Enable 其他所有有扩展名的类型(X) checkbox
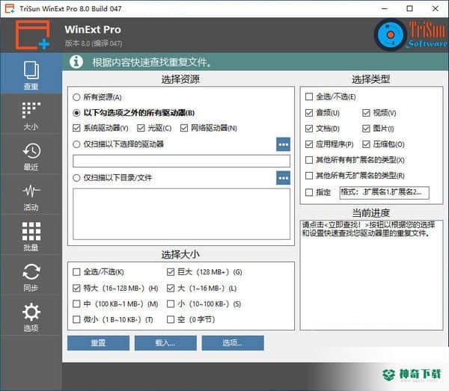Screen dimensions: 449x391 point(309,159)
